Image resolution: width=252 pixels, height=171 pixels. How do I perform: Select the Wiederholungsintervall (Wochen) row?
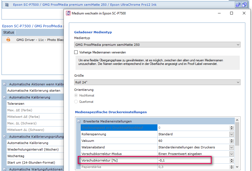click(x=35, y=149)
